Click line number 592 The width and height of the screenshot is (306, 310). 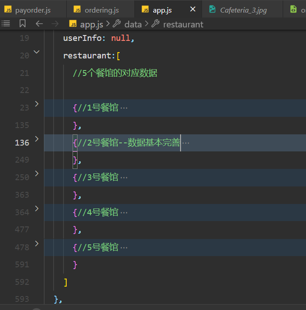click(x=22, y=282)
